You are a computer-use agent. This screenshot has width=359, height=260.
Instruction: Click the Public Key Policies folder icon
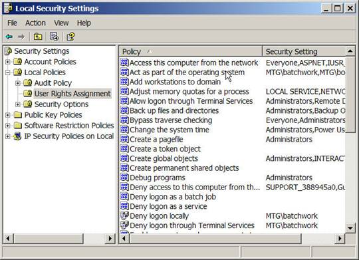(18, 114)
